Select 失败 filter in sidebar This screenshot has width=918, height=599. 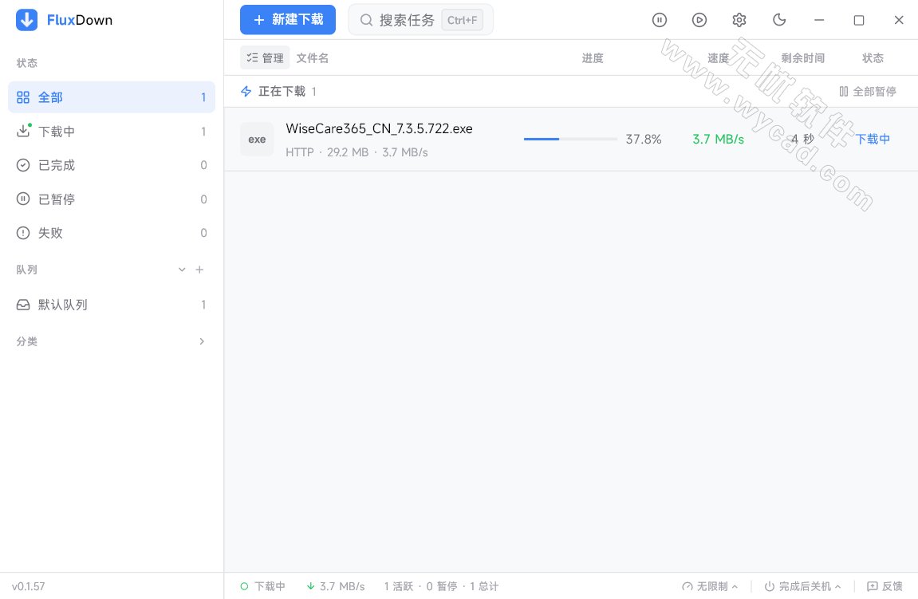tap(111, 233)
